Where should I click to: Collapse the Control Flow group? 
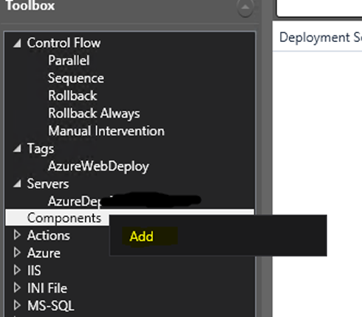point(17,44)
